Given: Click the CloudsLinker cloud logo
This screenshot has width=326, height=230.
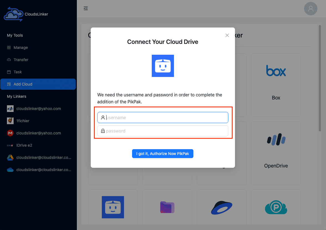Looking at the screenshot, I should tap(14, 14).
